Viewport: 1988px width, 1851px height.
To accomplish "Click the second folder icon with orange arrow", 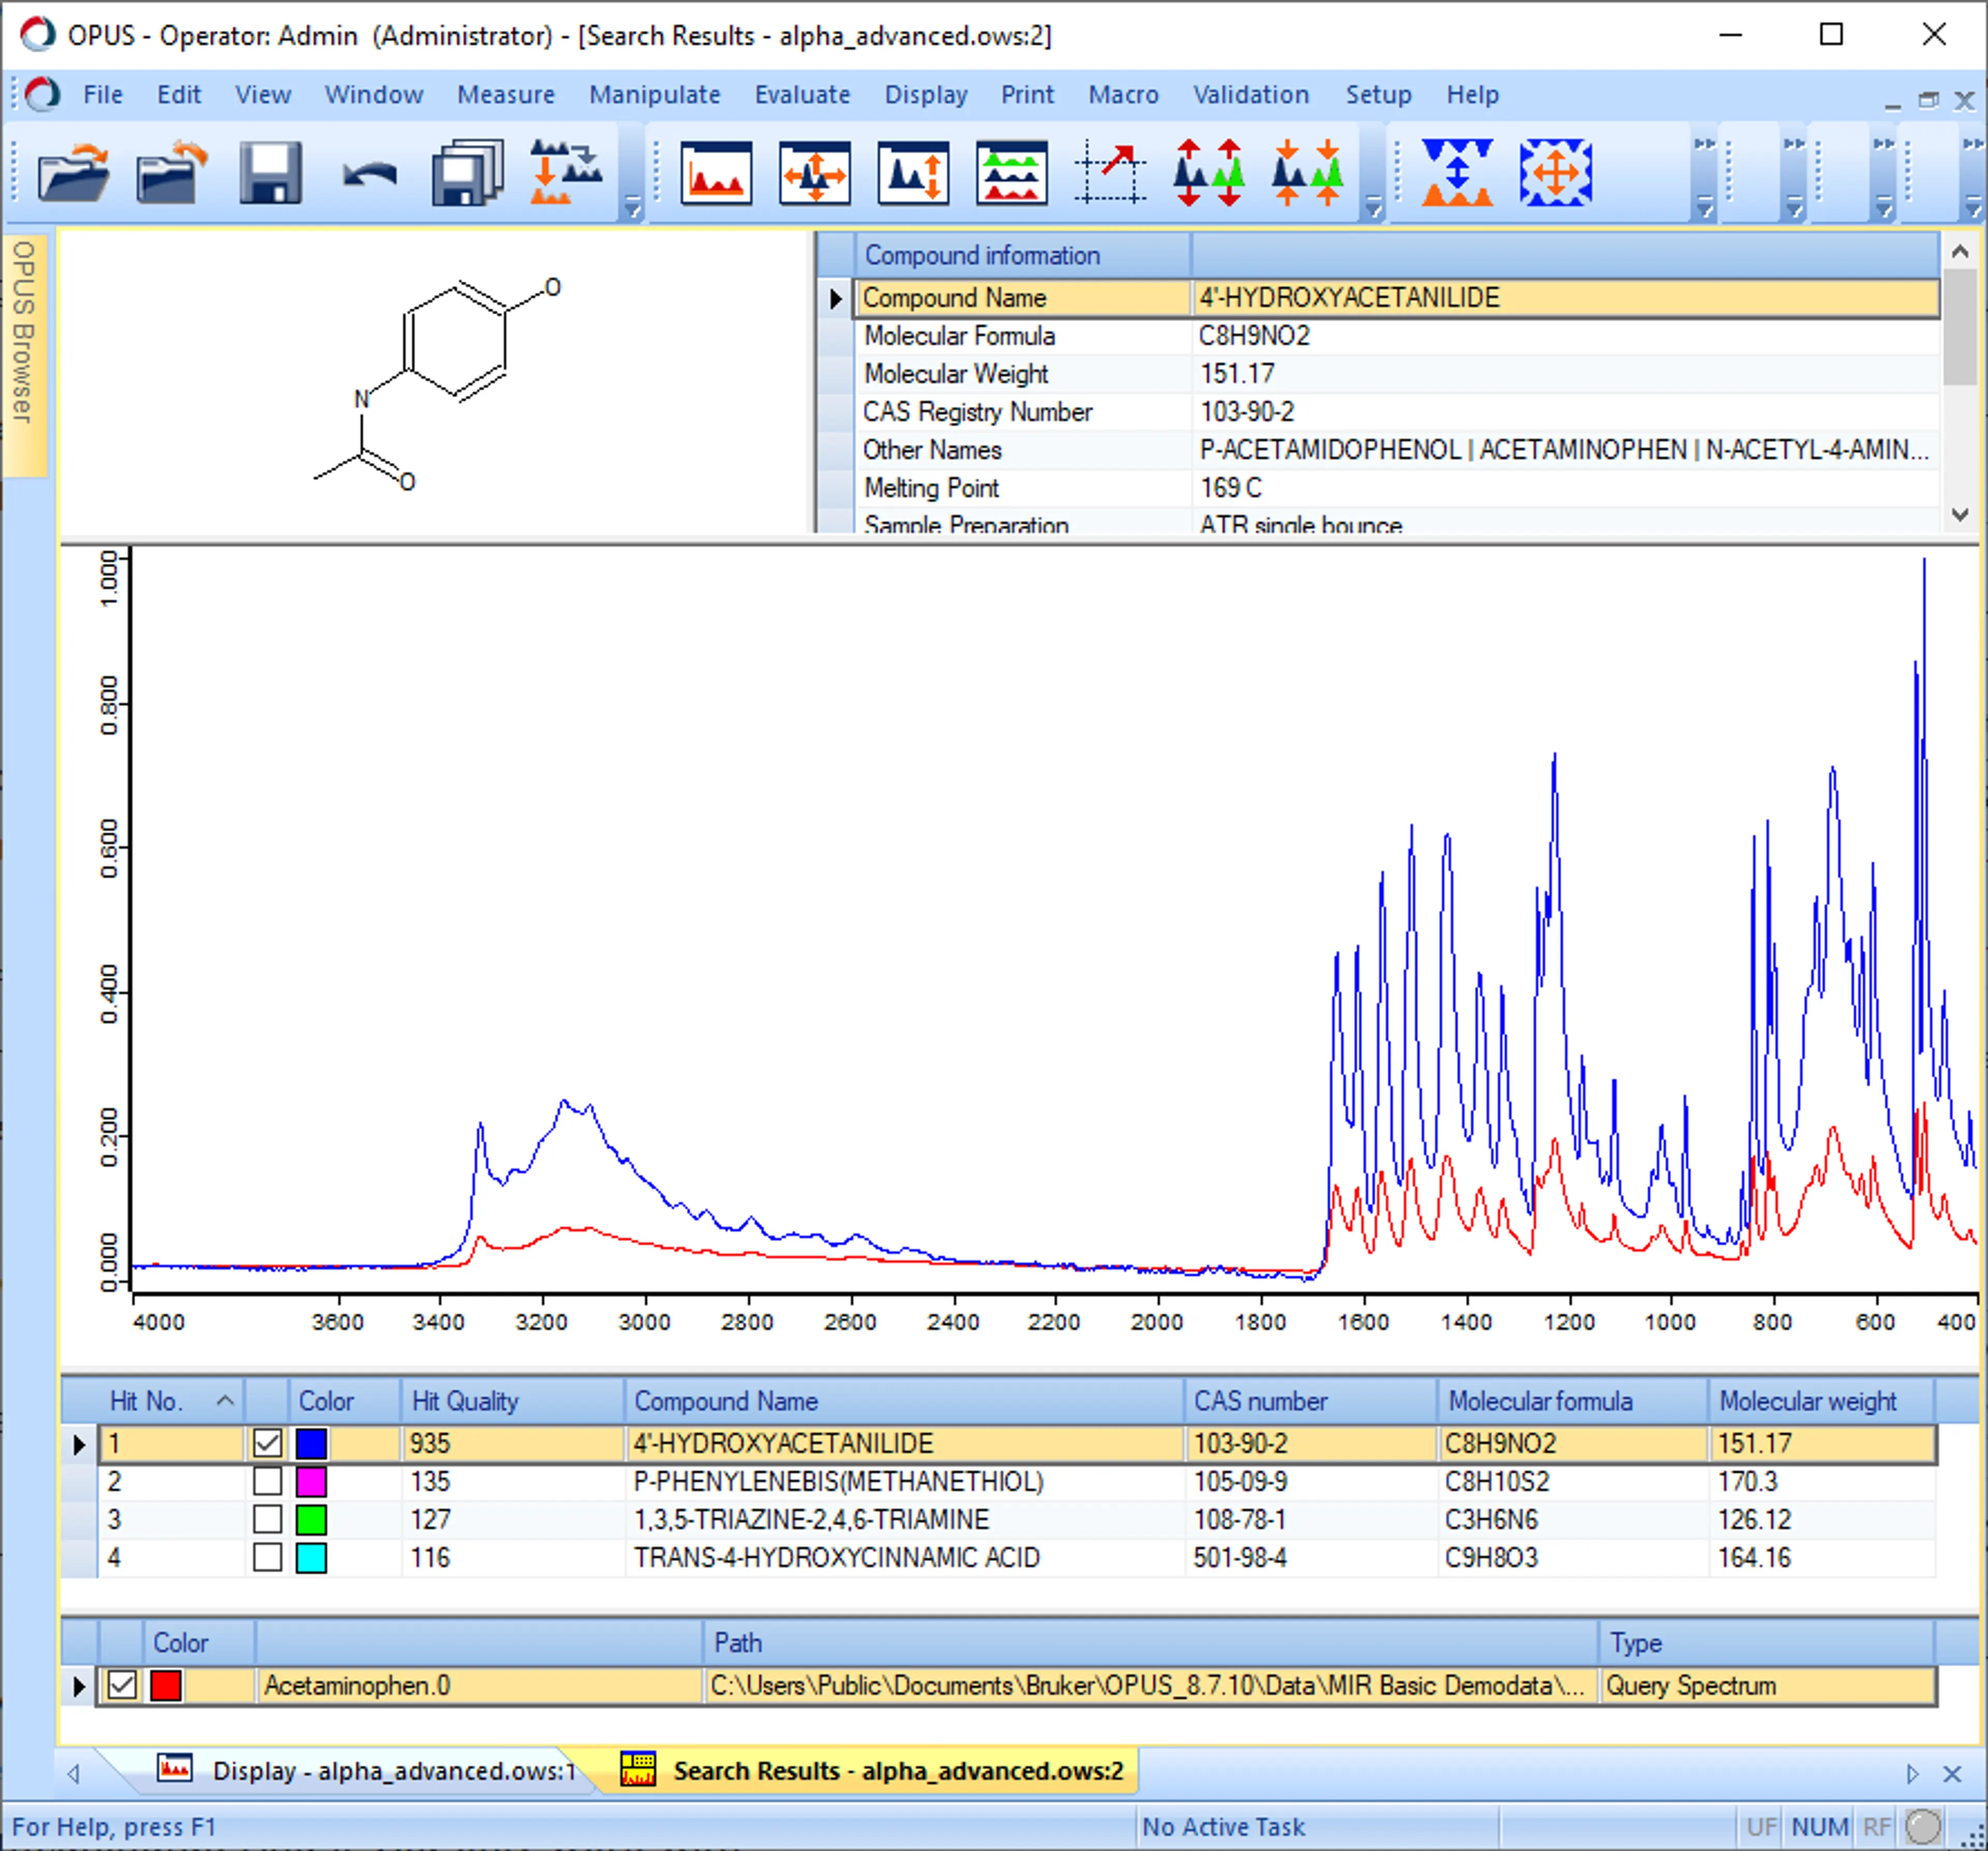I will tap(171, 172).
